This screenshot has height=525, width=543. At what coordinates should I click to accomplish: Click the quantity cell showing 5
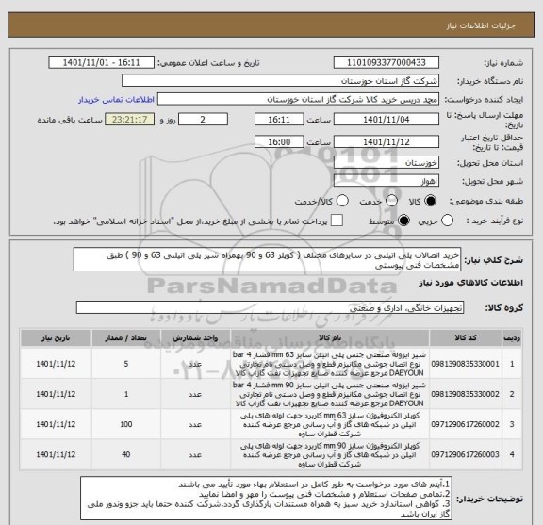point(126,364)
